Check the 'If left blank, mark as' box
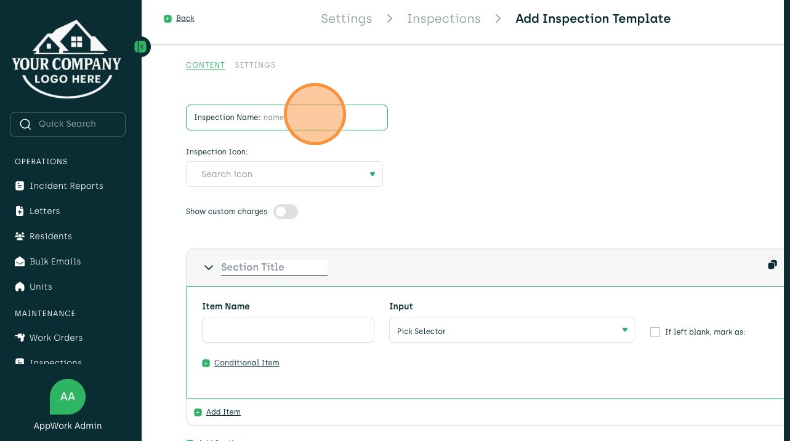 pos(655,332)
